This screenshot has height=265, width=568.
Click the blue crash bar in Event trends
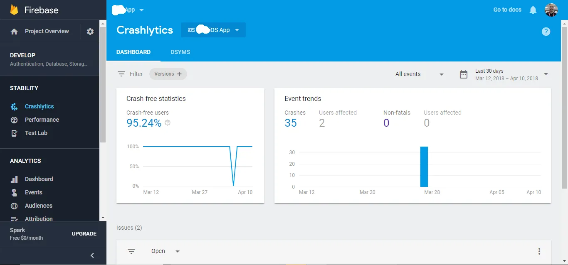[424, 167]
